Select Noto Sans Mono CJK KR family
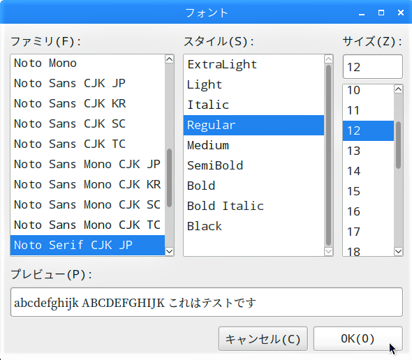This screenshot has height=360, width=412. coord(87,184)
